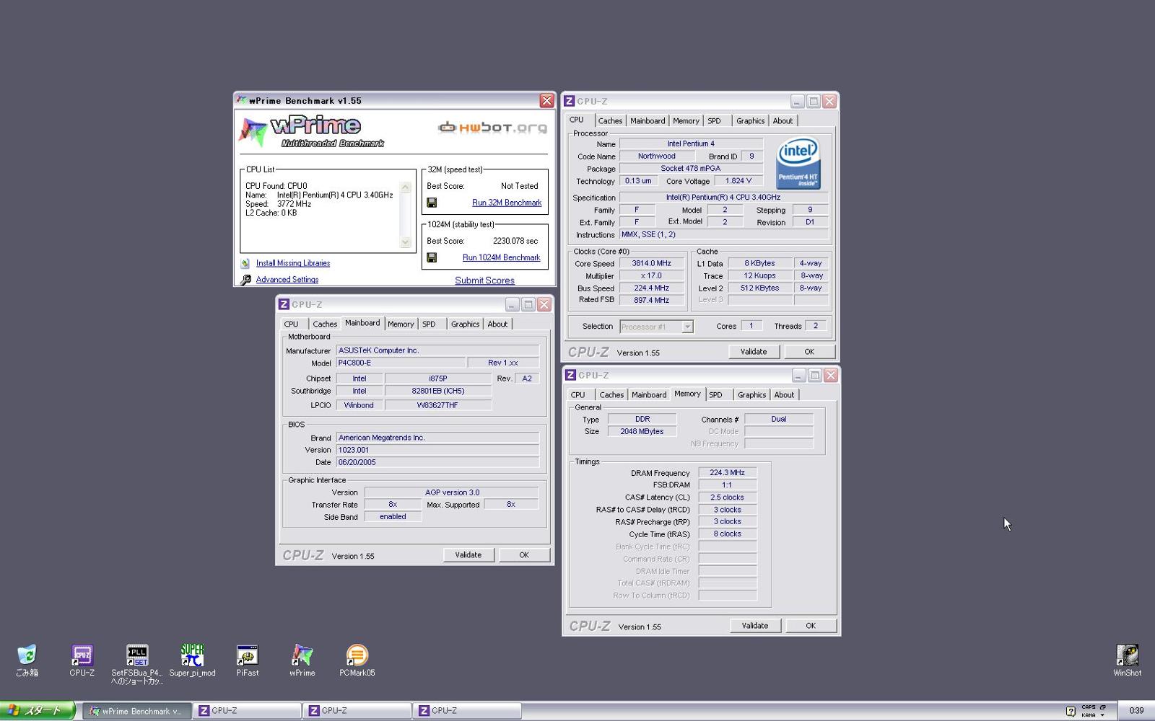Launch PiFast desktop icon
1155x721 pixels.
pyautogui.click(x=247, y=655)
